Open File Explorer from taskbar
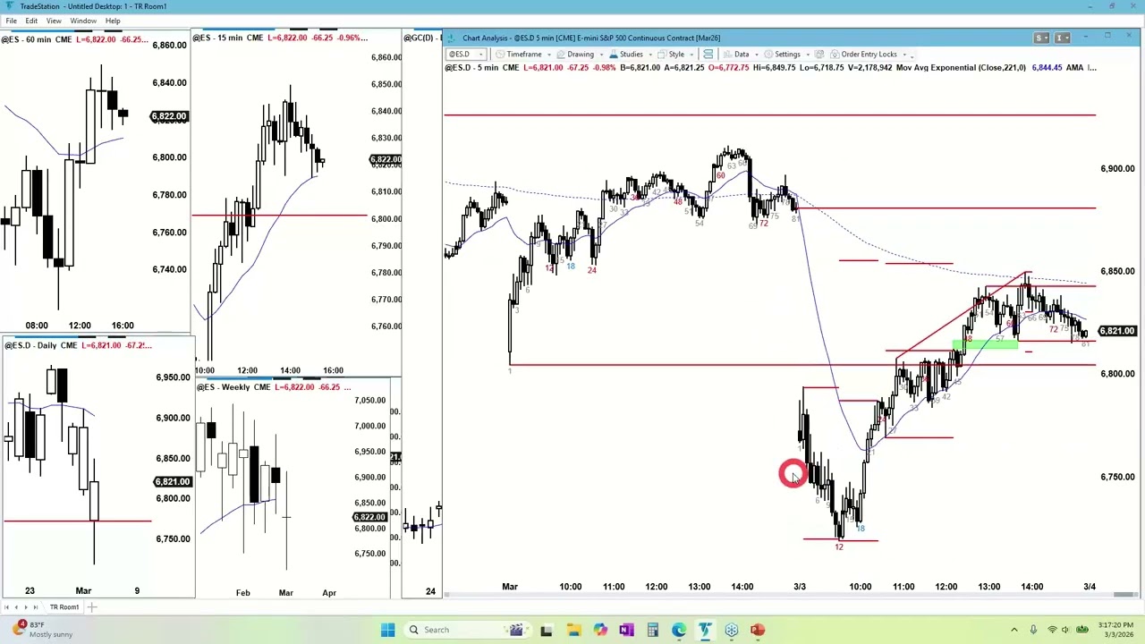The height and width of the screenshot is (644, 1145). tap(573, 630)
